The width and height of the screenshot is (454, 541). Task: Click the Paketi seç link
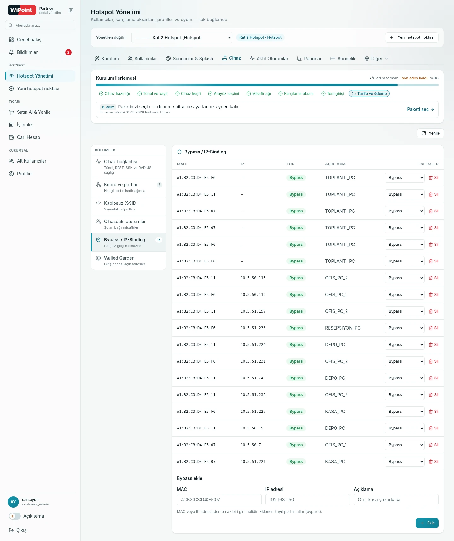pos(421,109)
